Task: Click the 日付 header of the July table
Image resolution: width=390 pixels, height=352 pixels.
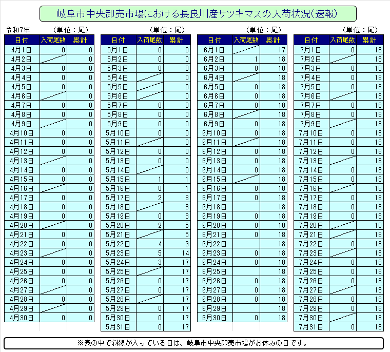Action: [311, 40]
